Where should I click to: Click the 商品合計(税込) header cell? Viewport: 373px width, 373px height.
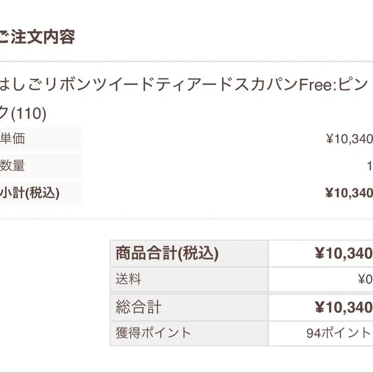[x=167, y=254]
